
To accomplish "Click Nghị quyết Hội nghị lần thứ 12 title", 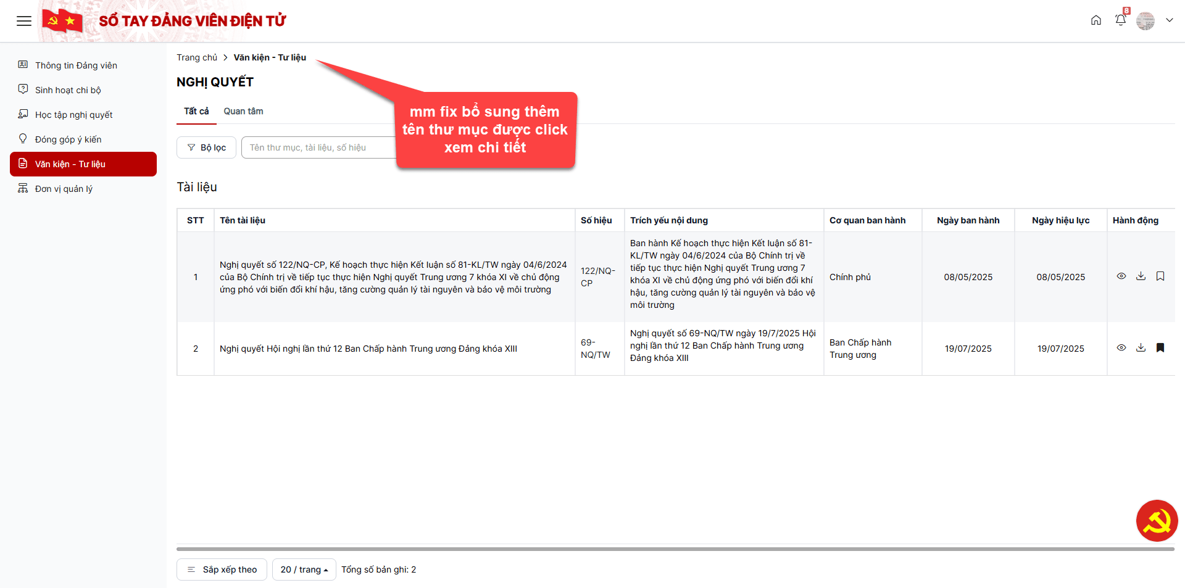I will pyautogui.click(x=368, y=349).
